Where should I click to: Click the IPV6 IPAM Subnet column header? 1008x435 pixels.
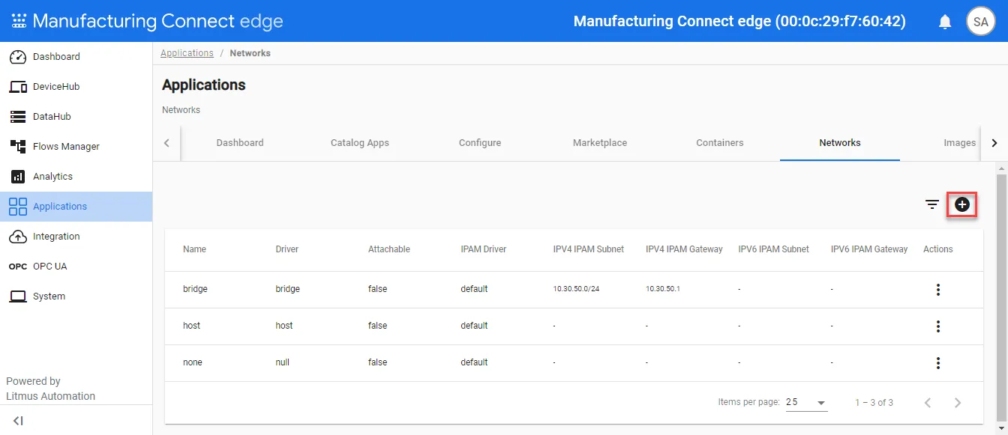774,249
